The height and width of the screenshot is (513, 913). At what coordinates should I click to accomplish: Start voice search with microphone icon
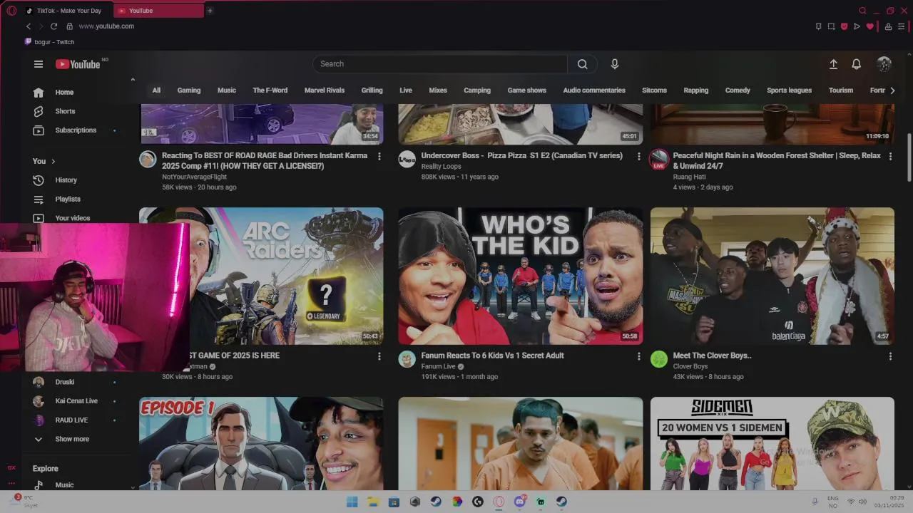coord(615,64)
